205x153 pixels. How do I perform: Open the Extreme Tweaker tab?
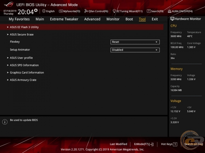click(64, 19)
